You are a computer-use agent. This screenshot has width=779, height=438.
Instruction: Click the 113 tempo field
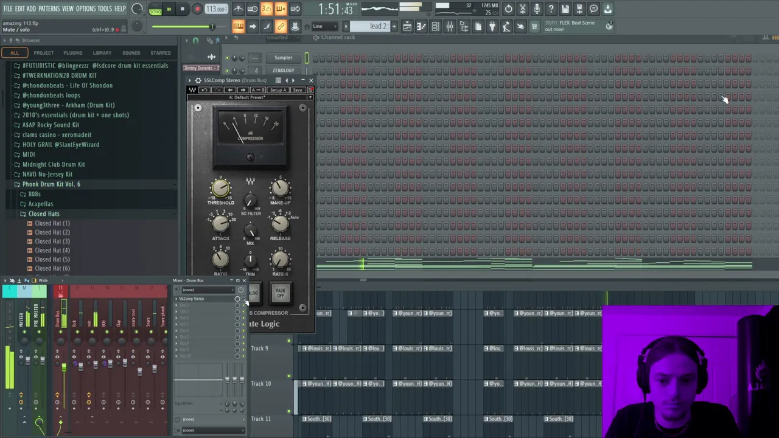coord(215,9)
